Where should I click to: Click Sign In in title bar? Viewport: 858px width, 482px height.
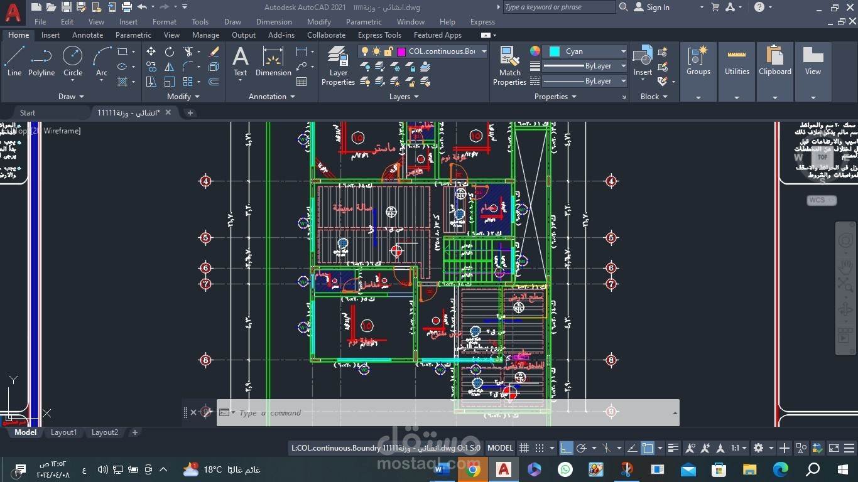click(658, 8)
